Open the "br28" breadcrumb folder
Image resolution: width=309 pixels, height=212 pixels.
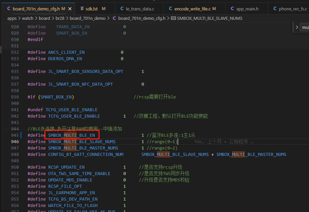click(60, 18)
